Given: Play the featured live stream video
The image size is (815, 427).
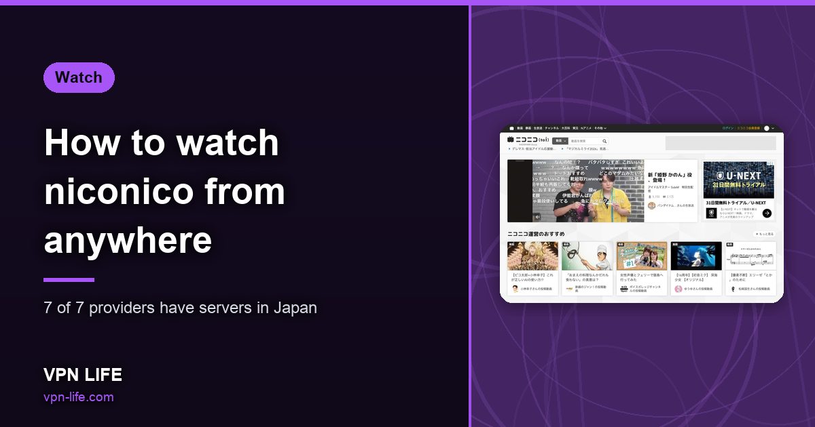Looking at the screenshot, I should point(575,191).
